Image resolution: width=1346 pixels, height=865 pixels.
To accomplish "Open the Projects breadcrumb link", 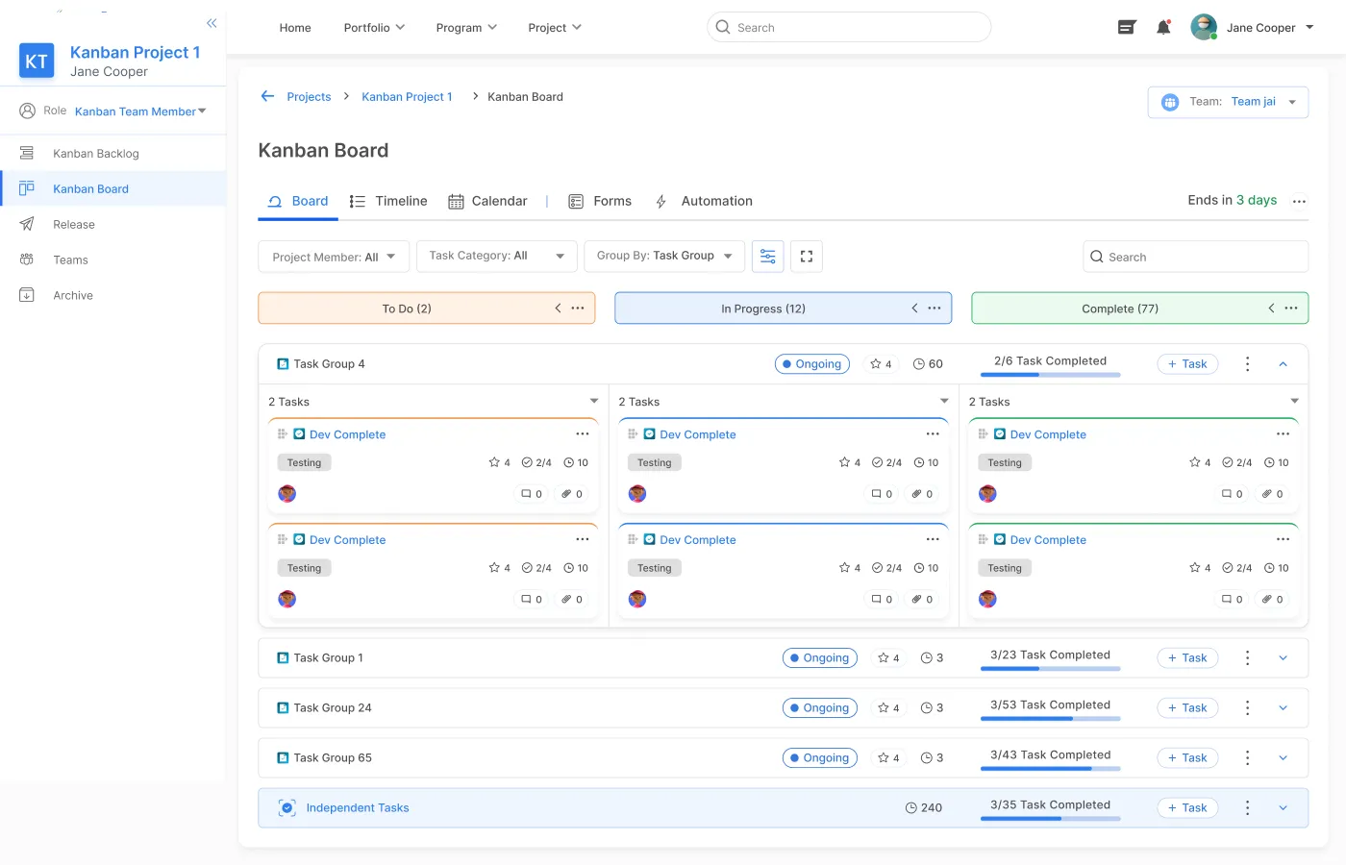I will click(309, 97).
